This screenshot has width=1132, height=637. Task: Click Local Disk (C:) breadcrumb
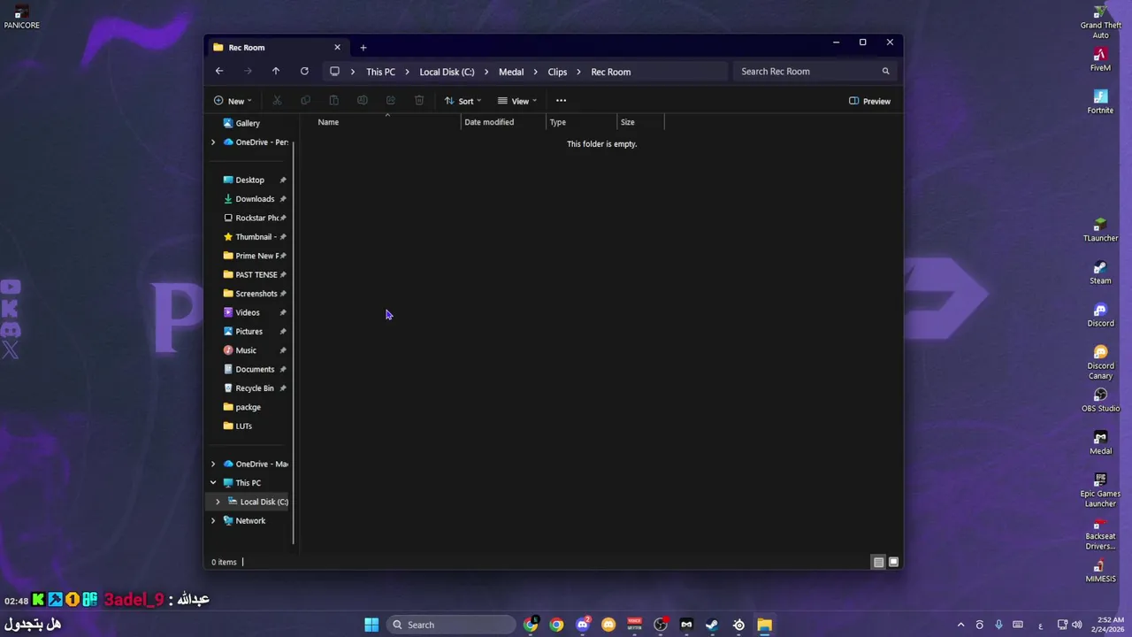pos(447,72)
